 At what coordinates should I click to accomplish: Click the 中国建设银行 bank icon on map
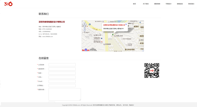point(102,38)
